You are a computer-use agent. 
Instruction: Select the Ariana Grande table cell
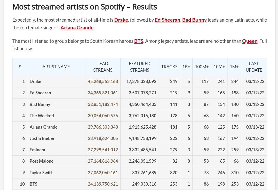(x=56, y=127)
